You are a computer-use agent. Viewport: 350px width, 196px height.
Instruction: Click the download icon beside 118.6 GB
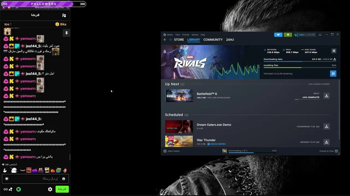[335, 59]
